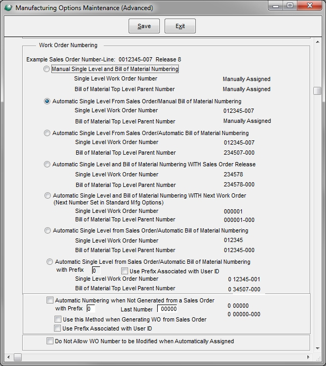326x366 pixels.
Task: Click the value 234578-000
Action: 239,184
